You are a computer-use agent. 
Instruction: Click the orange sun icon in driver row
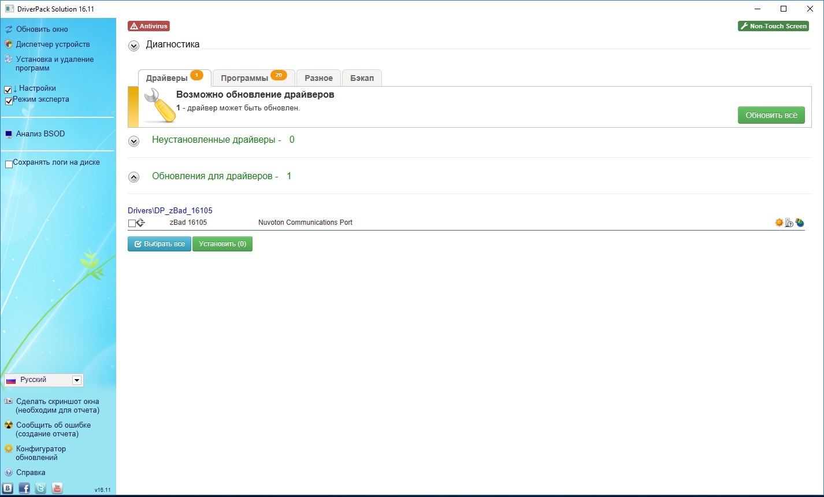click(x=779, y=222)
